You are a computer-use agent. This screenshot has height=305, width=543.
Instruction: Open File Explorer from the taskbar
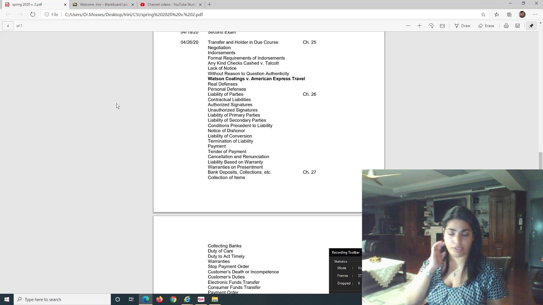[x=215, y=299]
